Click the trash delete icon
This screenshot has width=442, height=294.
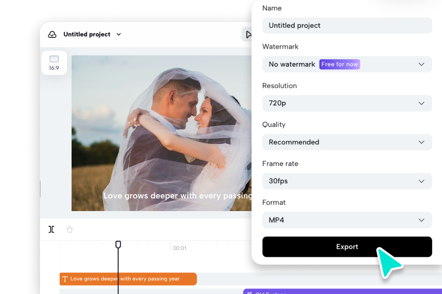coord(69,229)
